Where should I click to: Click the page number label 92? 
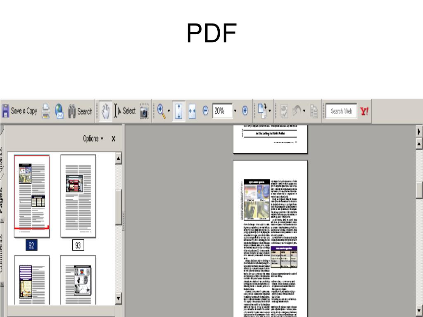coord(31,245)
